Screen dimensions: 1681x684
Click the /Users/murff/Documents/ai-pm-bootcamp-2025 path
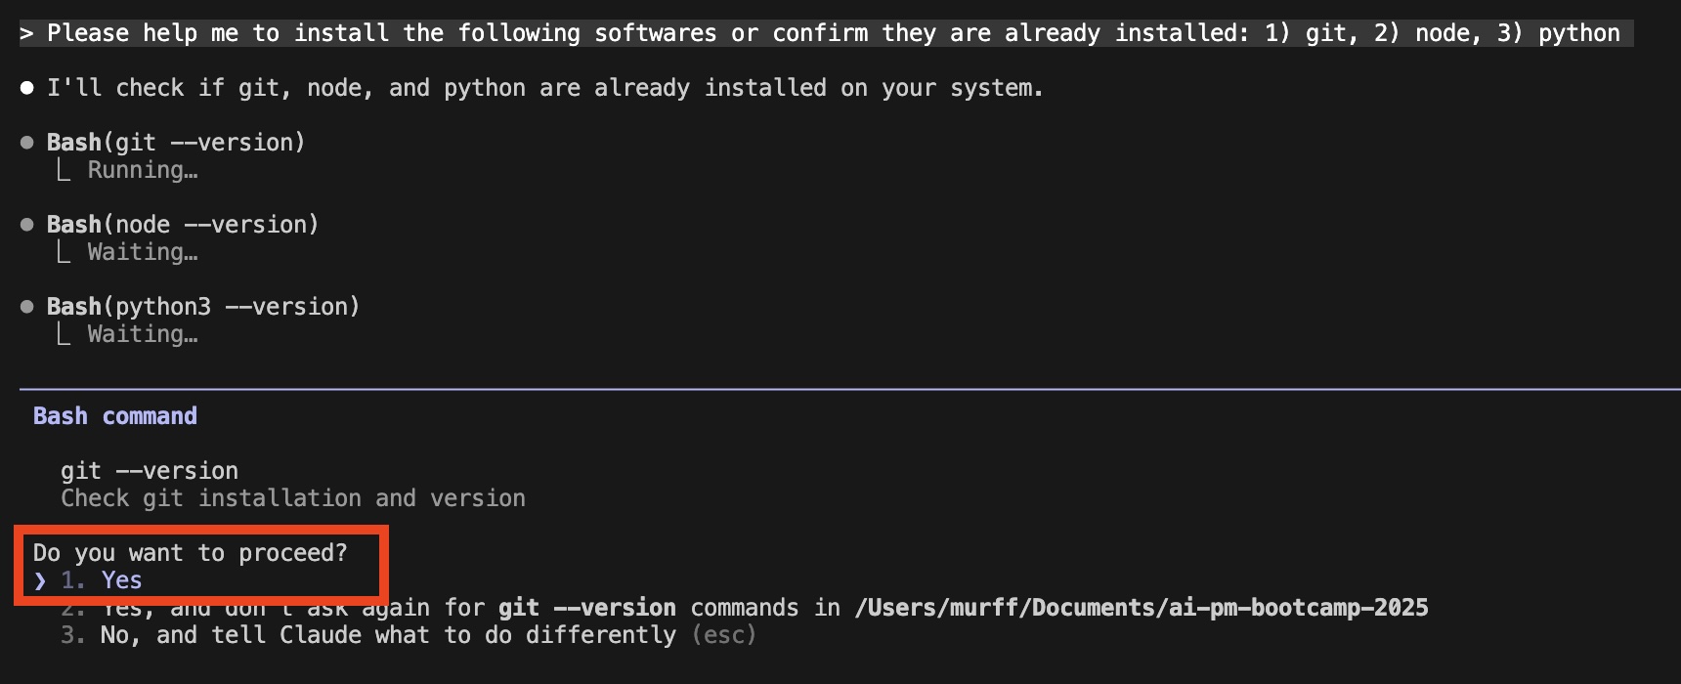tap(1141, 608)
